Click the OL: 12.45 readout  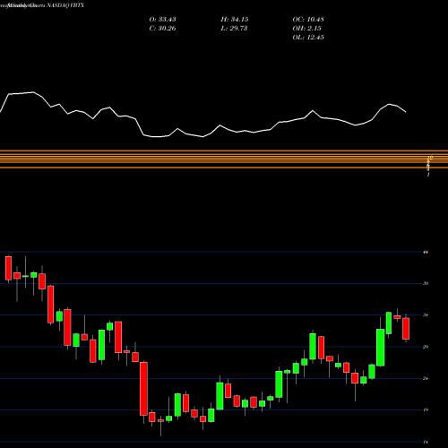click(x=308, y=38)
